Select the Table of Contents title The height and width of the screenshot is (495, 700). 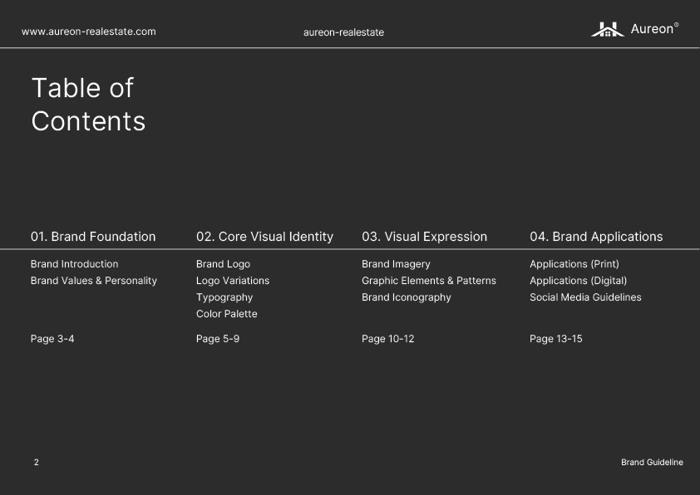click(x=88, y=105)
